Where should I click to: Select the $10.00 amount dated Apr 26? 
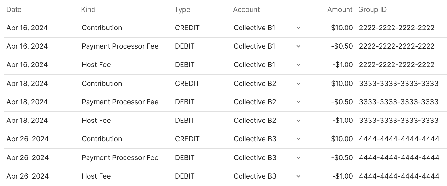pyautogui.click(x=342, y=139)
